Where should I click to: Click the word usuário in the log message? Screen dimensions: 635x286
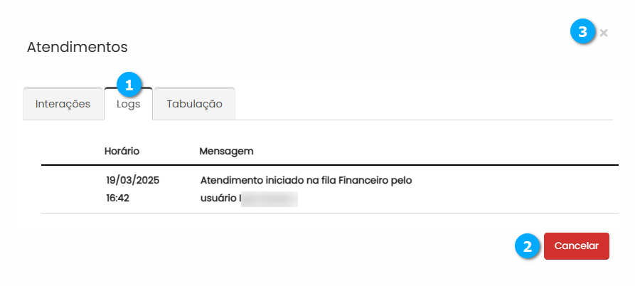click(218, 197)
